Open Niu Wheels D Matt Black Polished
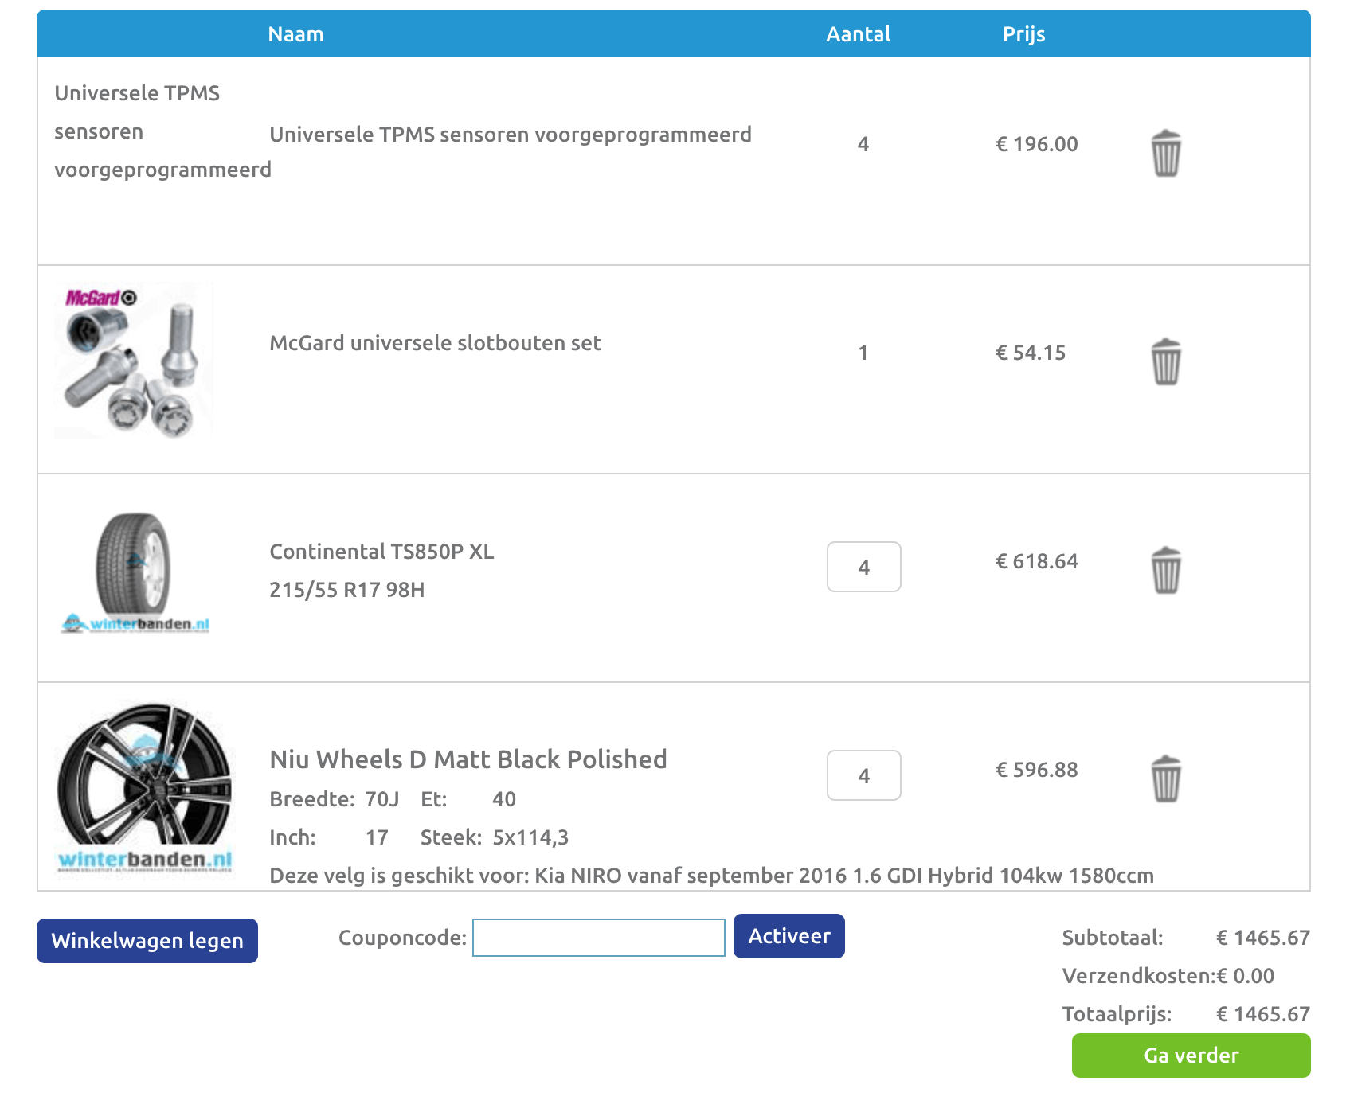The width and height of the screenshot is (1346, 1116). 468,759
